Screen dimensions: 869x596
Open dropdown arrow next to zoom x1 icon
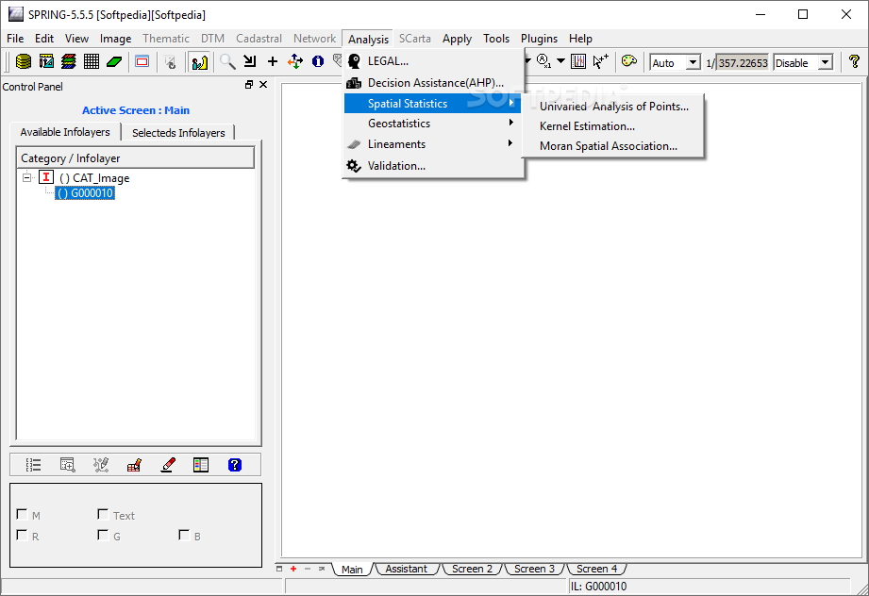pos(560,61)
